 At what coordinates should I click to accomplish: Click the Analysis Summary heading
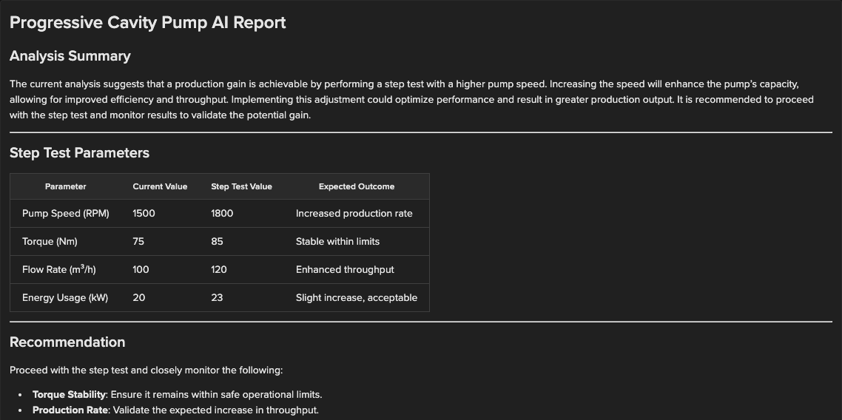pos(70,56)
